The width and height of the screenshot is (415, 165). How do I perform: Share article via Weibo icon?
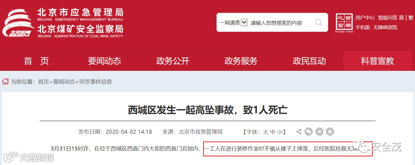(319, 132)
